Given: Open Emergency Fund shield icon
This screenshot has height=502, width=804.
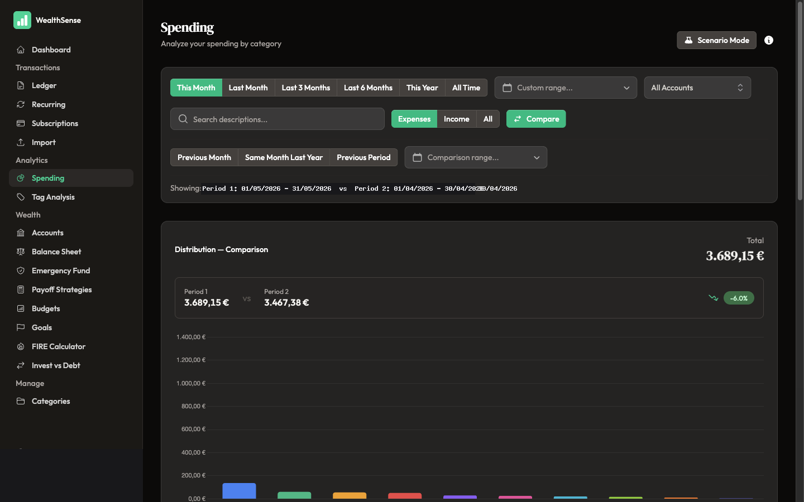Looking at the screenshot, I should tap(21, 271).
